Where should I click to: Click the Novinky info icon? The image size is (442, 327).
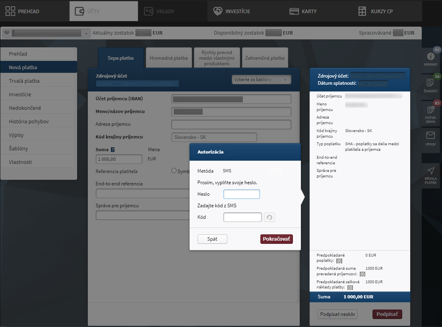(x=430, y=56)
